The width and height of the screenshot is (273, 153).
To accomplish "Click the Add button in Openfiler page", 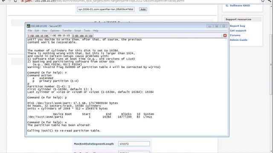I will [143, 9].
